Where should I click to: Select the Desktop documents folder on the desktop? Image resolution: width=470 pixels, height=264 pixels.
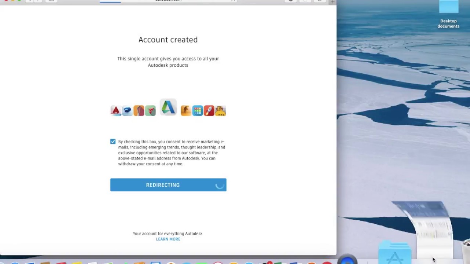[448, 14]
